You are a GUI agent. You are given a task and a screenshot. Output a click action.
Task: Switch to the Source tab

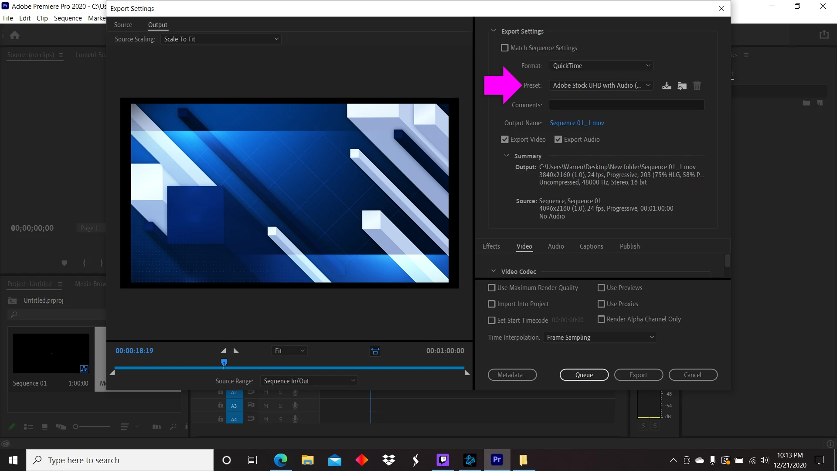pos(123,25)
